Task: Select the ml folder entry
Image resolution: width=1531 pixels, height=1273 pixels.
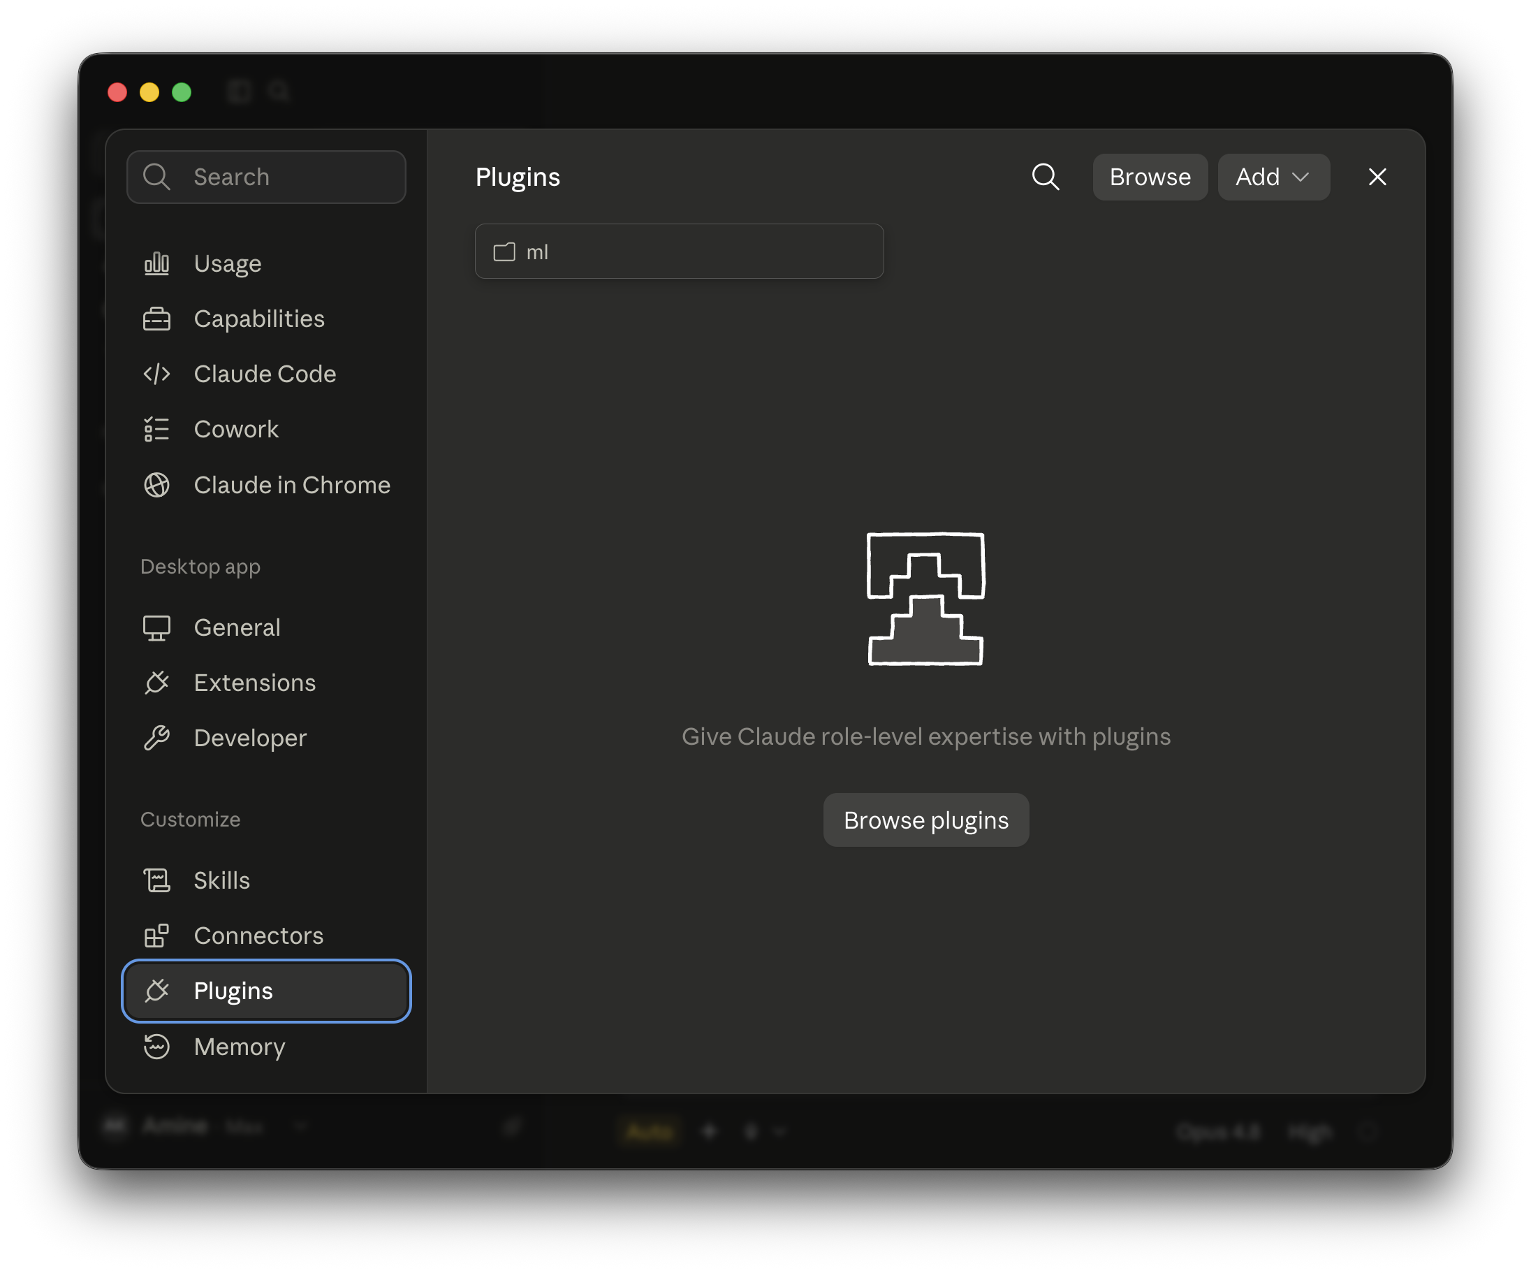Action: (x=679, y=252)
